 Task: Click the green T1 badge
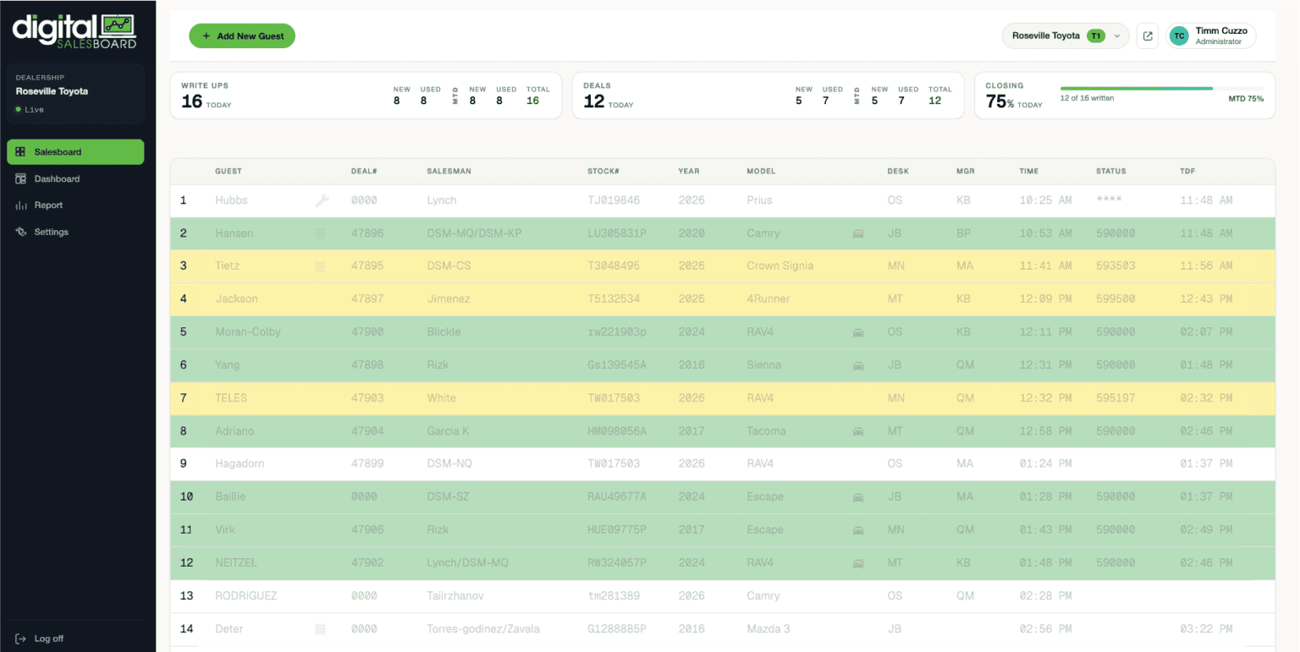(x=1096, y=36)
